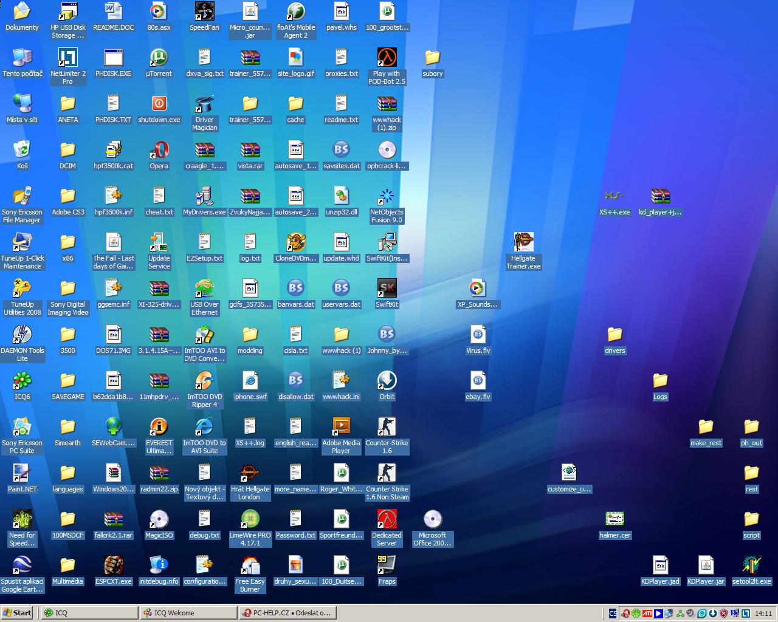
Task: Open the Opera browser desktop icon
Action: [x=159, y=150]
